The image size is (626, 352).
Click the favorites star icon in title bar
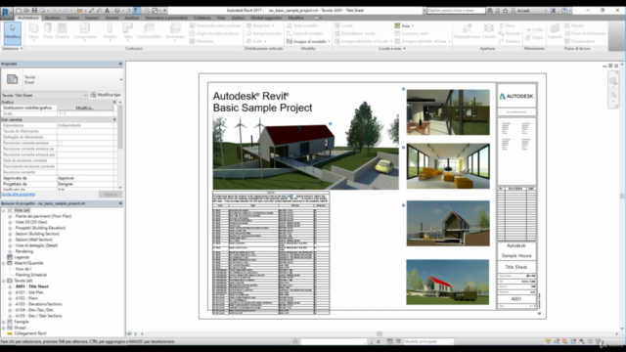pos(505,11)
